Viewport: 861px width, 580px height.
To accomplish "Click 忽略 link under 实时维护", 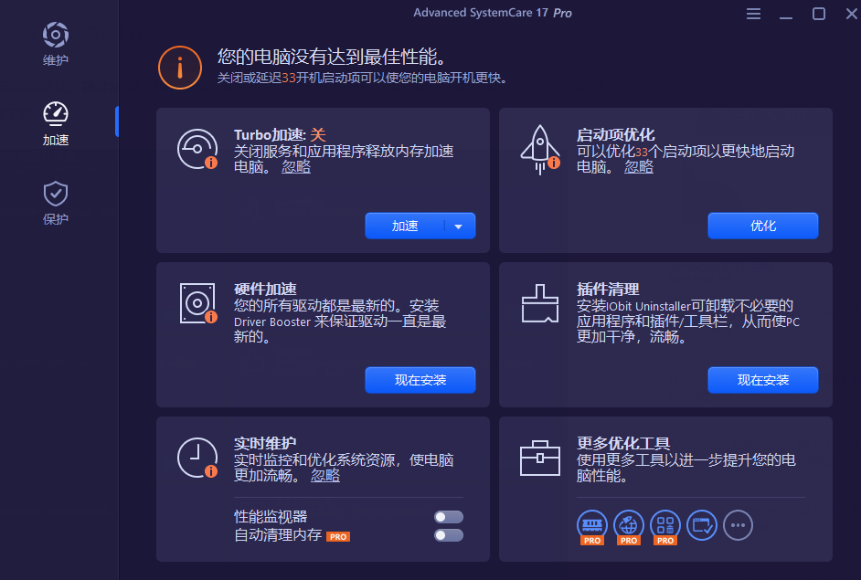I will click(x=325, y=476).
